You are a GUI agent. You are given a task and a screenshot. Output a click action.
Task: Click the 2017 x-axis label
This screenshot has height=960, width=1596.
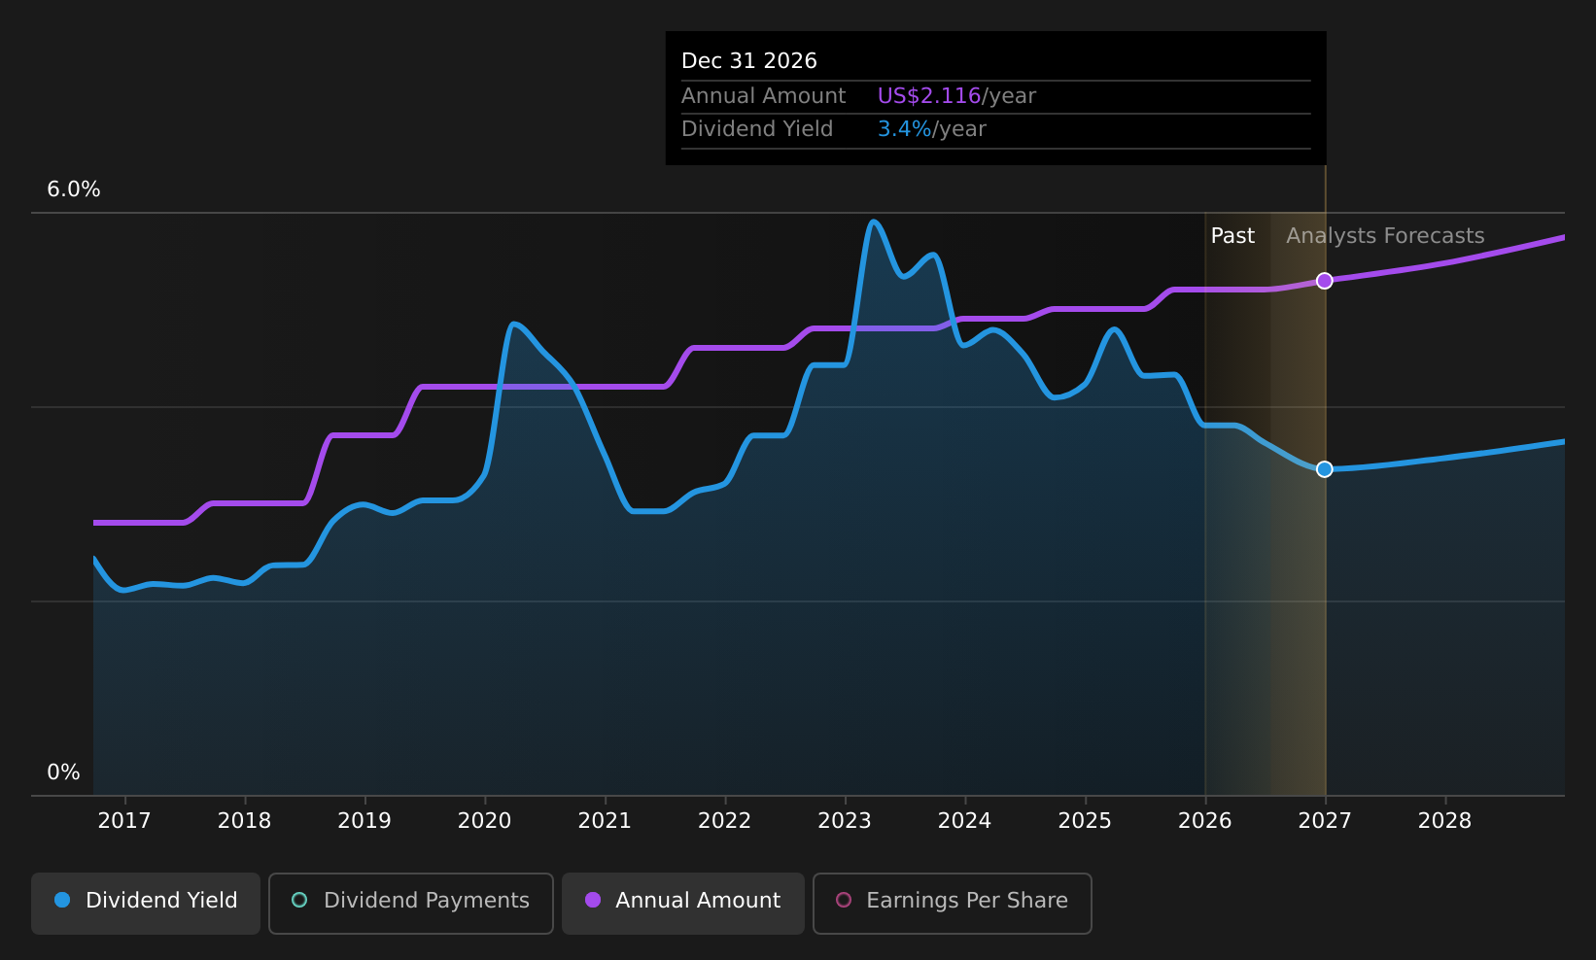pyautogui.click(x=124, y=821)
